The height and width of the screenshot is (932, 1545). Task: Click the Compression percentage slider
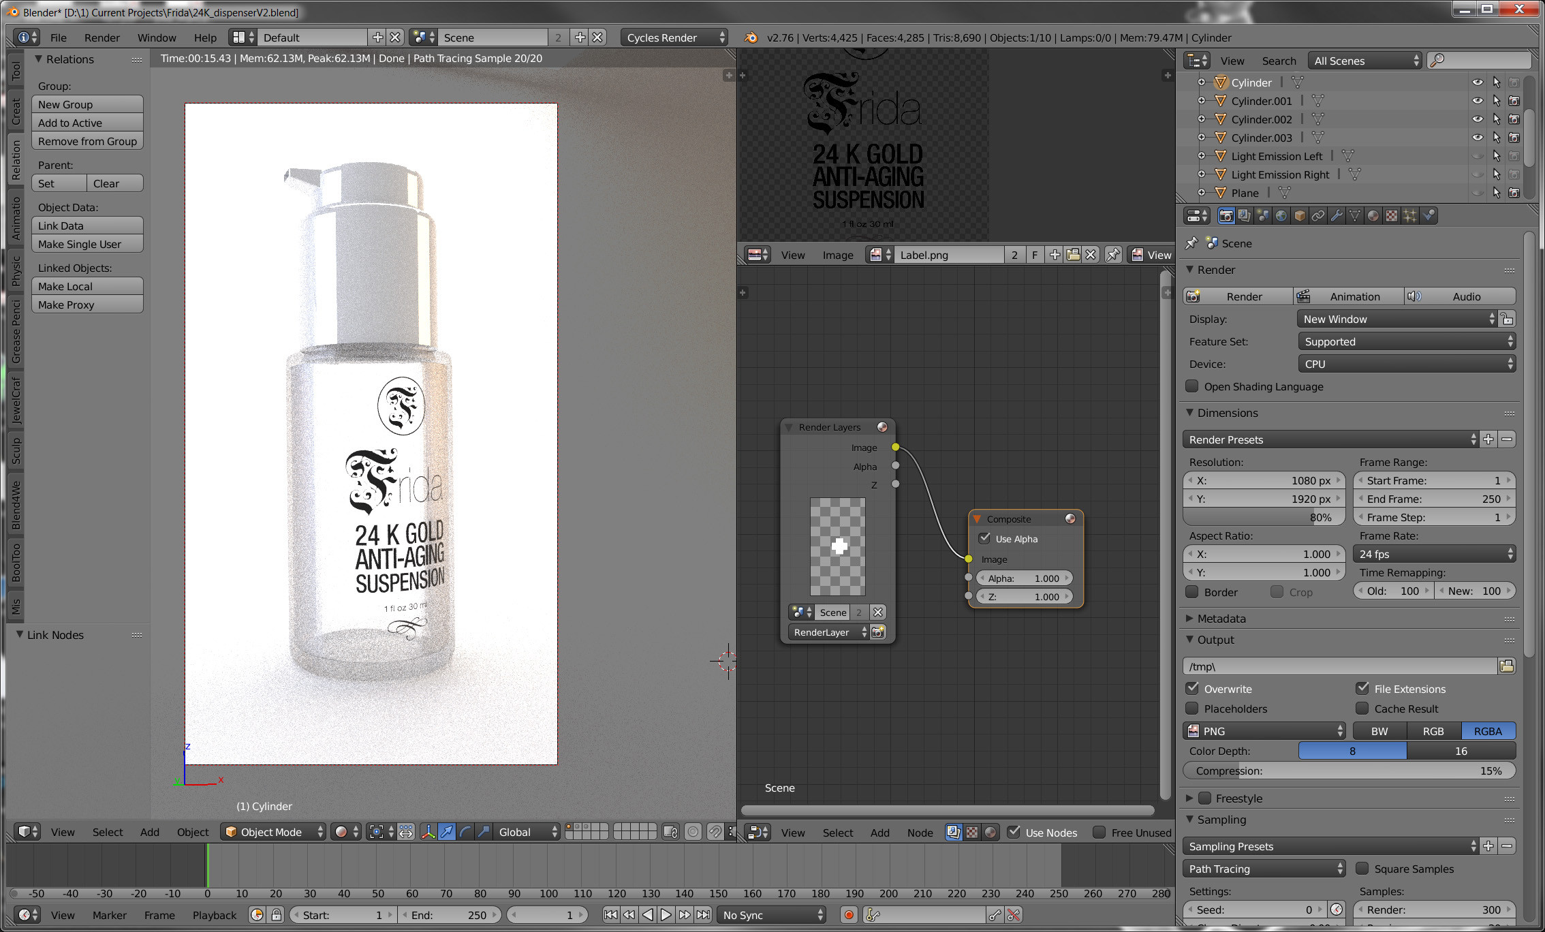1352,770
